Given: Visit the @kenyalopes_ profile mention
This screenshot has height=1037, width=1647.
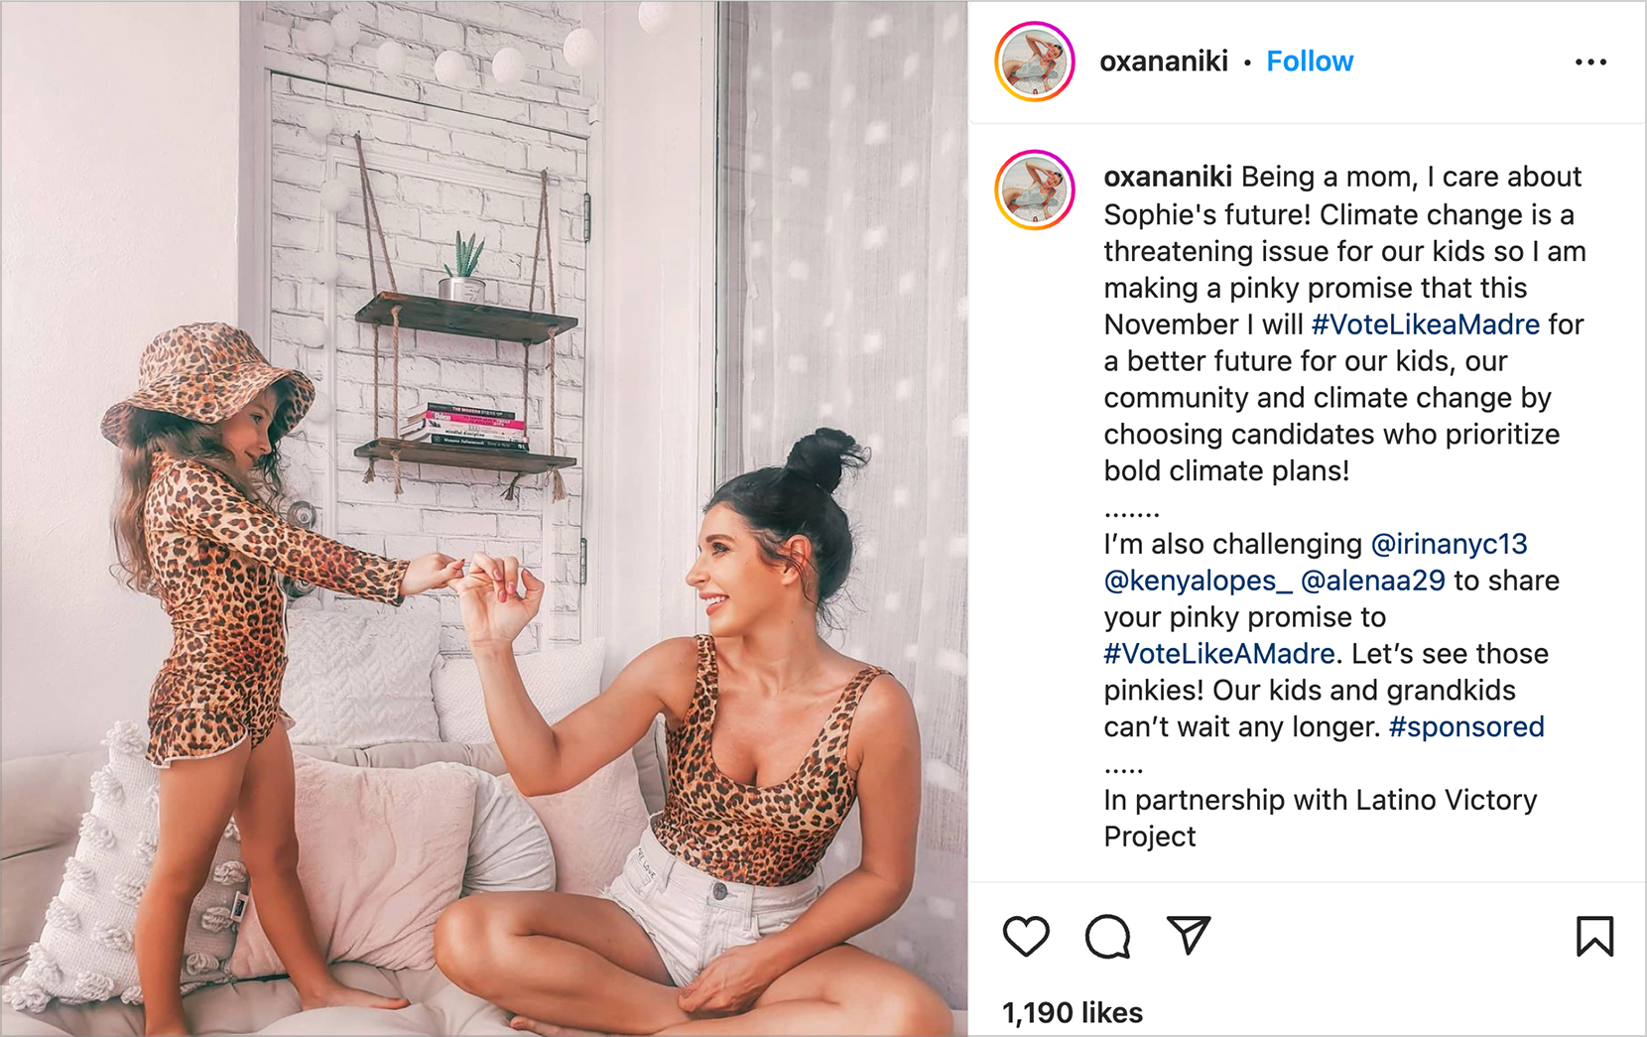Looking at the screenshot, I should coord(1198,581).
